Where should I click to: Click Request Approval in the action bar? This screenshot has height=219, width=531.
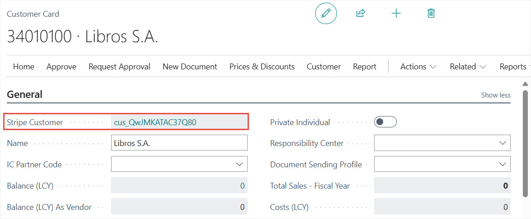[x=119, y=67]
